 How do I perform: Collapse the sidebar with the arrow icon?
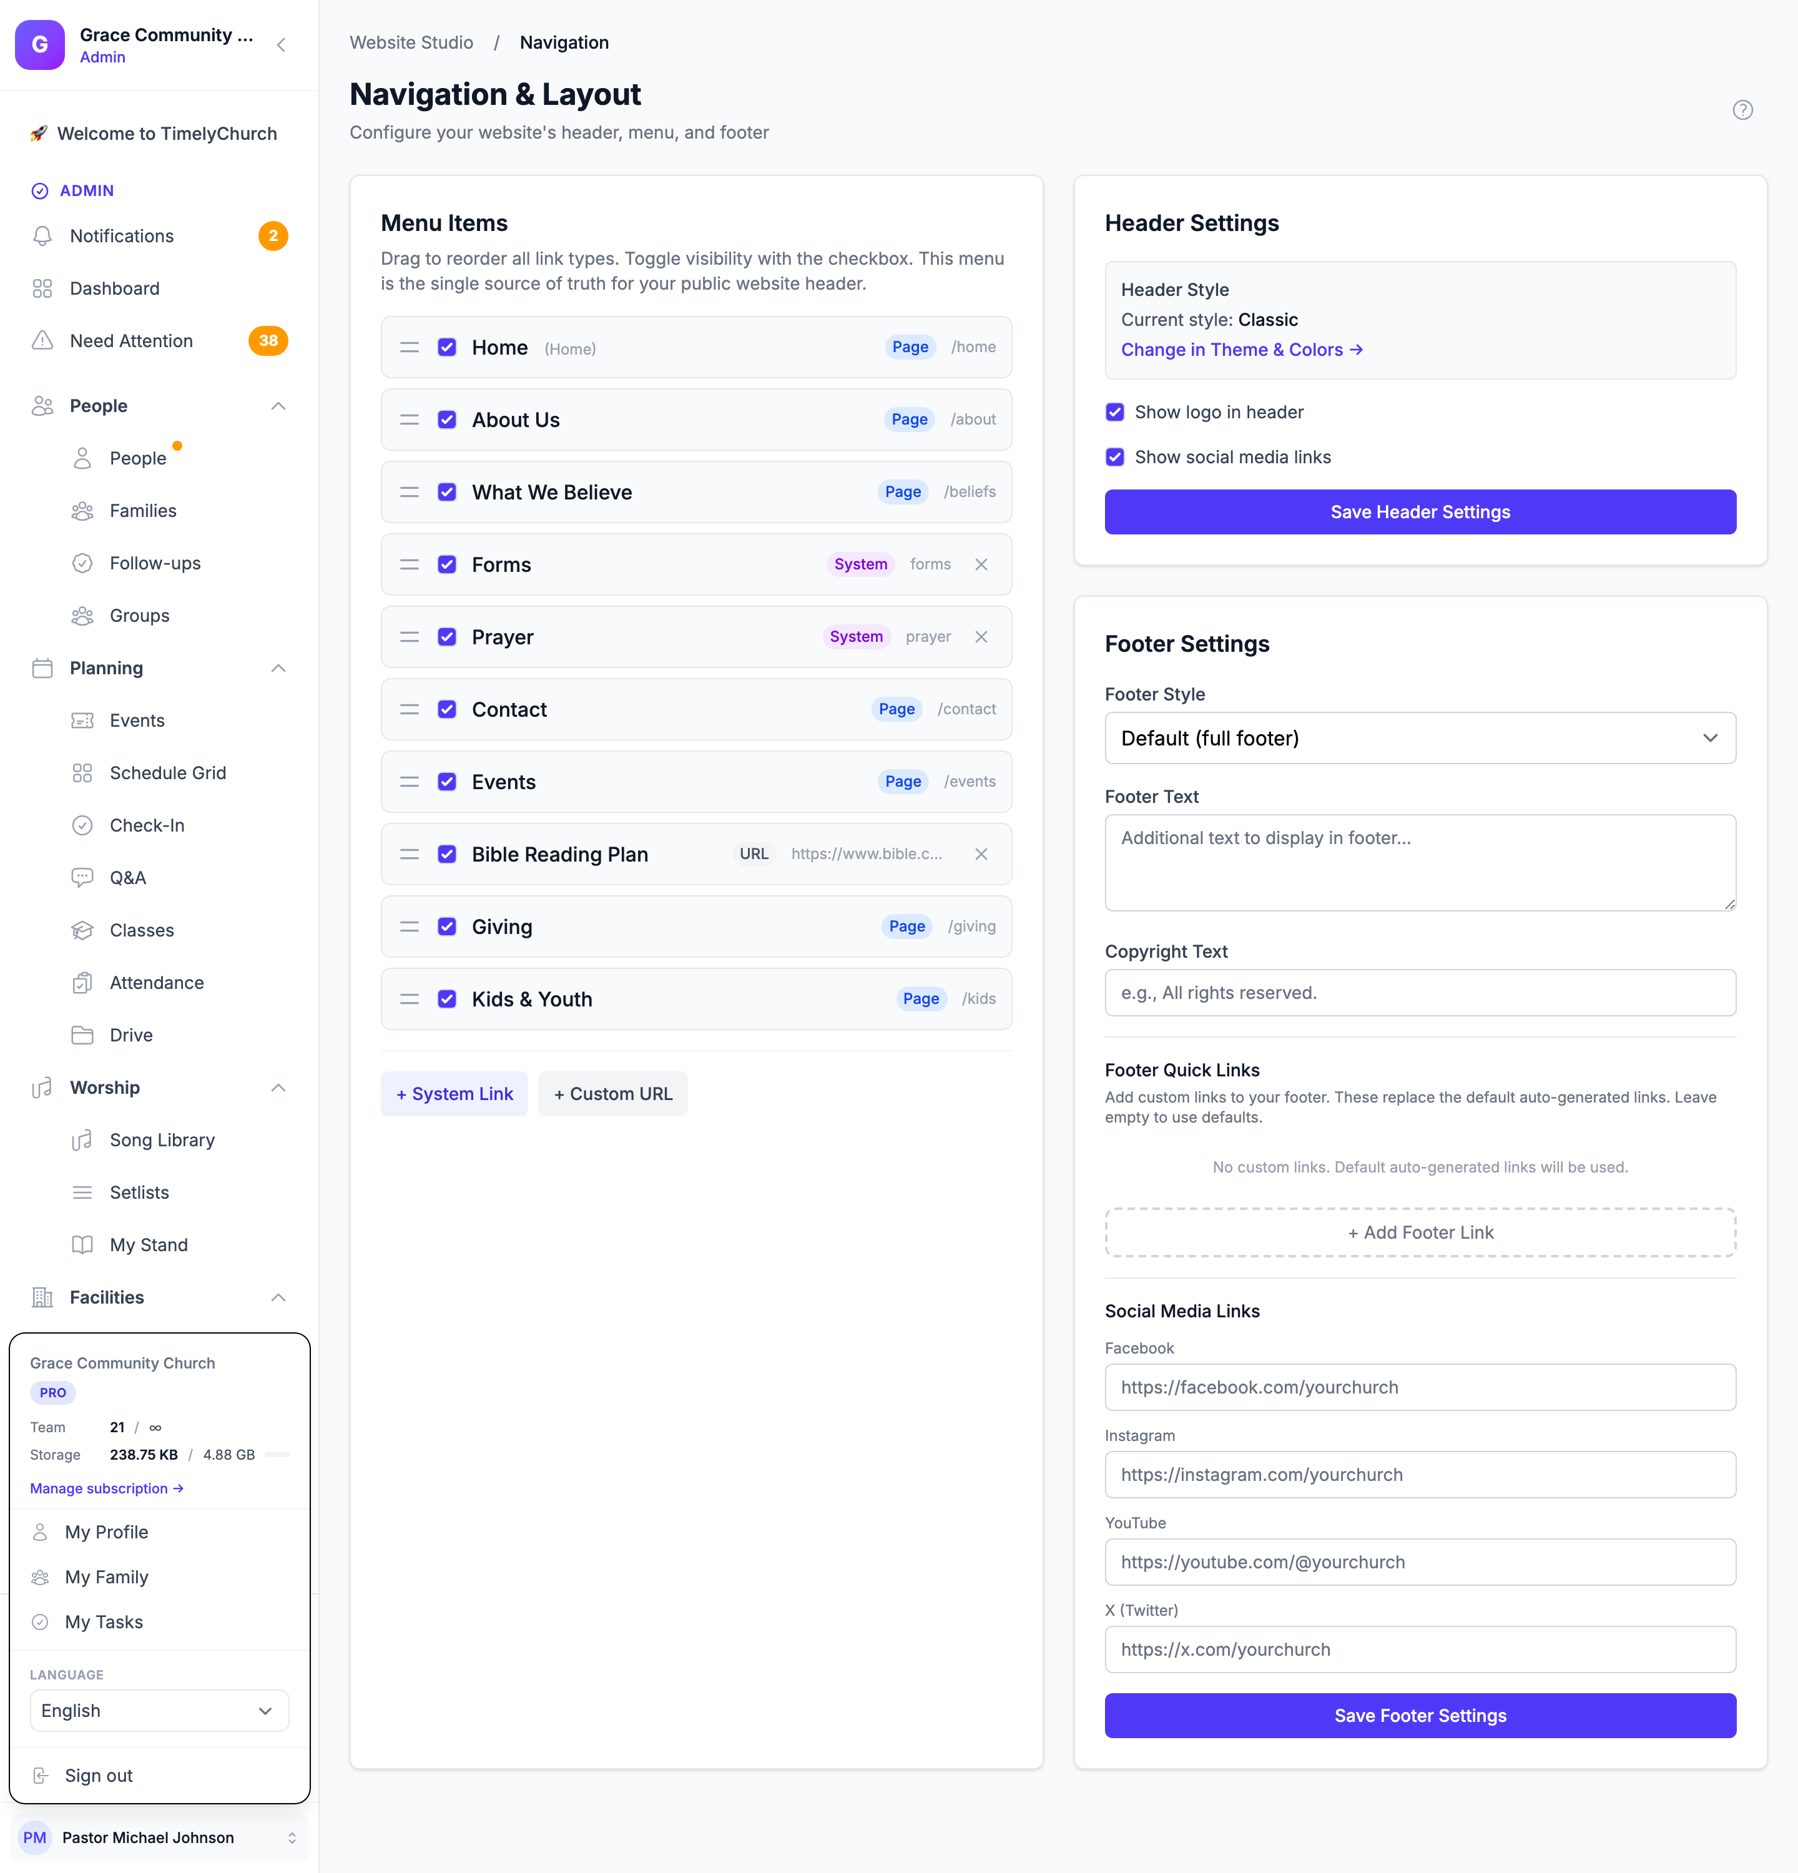pyautogui.click(x=282, y=45)
